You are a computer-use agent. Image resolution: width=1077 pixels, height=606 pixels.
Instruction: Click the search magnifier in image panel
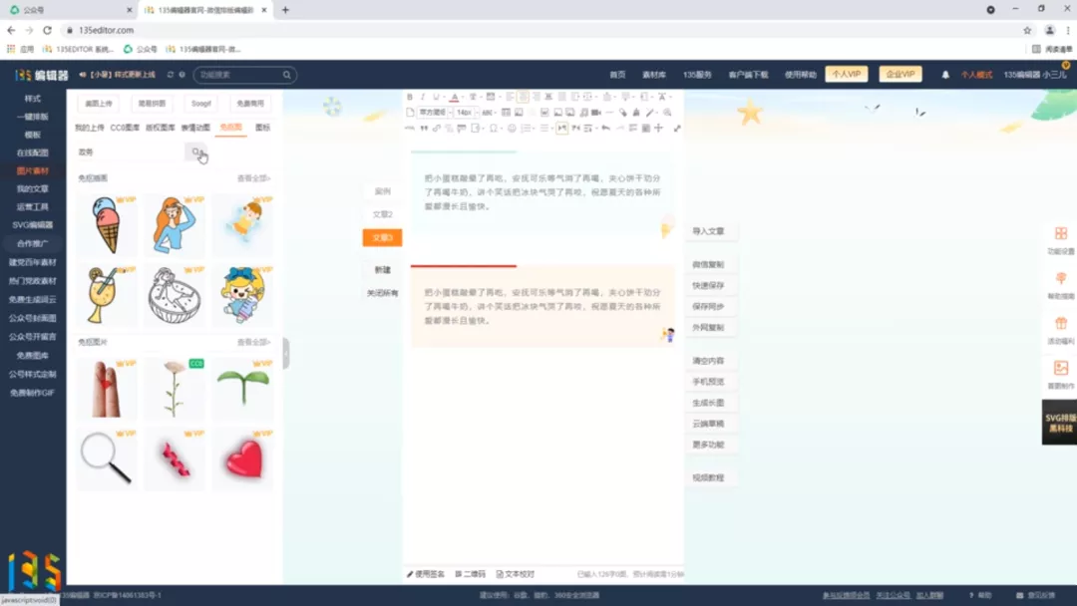[197, 151]
